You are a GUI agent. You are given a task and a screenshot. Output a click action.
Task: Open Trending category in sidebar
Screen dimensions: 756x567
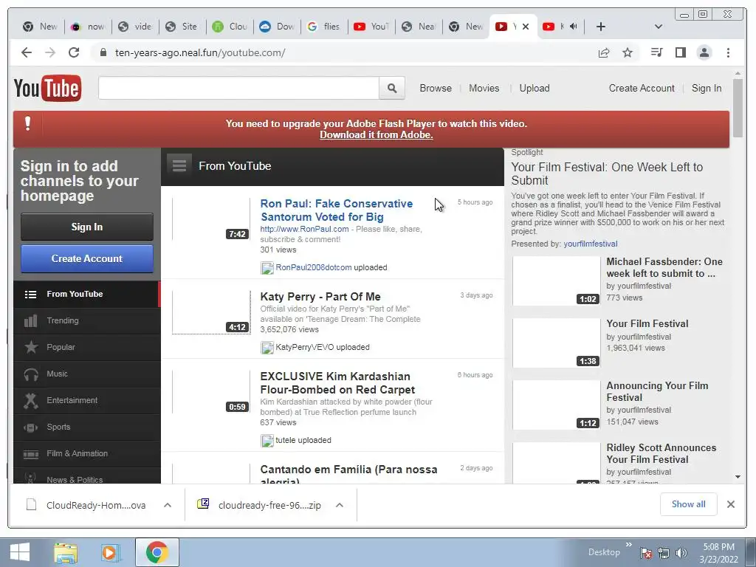click(87, 320)
